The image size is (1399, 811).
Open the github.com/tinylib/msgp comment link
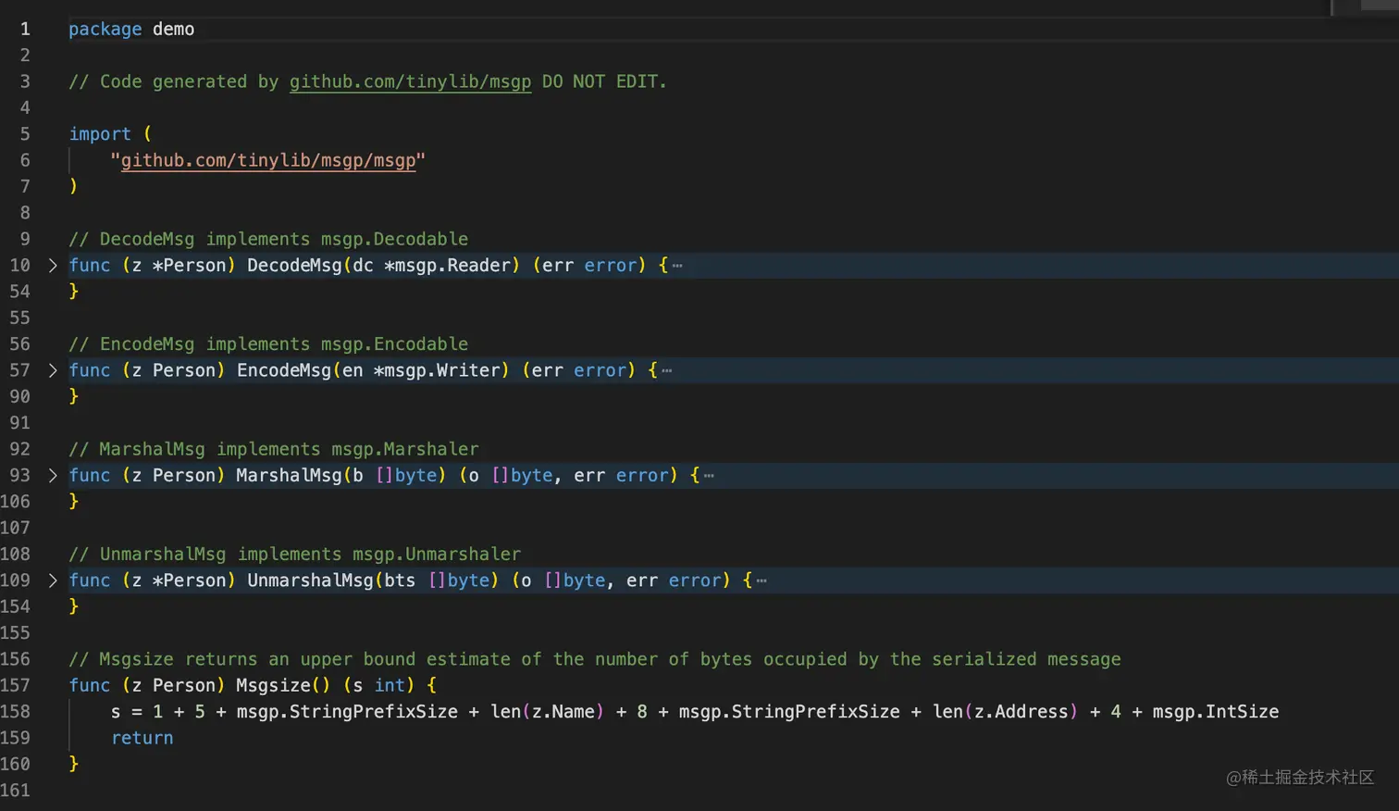click(411, 81)
